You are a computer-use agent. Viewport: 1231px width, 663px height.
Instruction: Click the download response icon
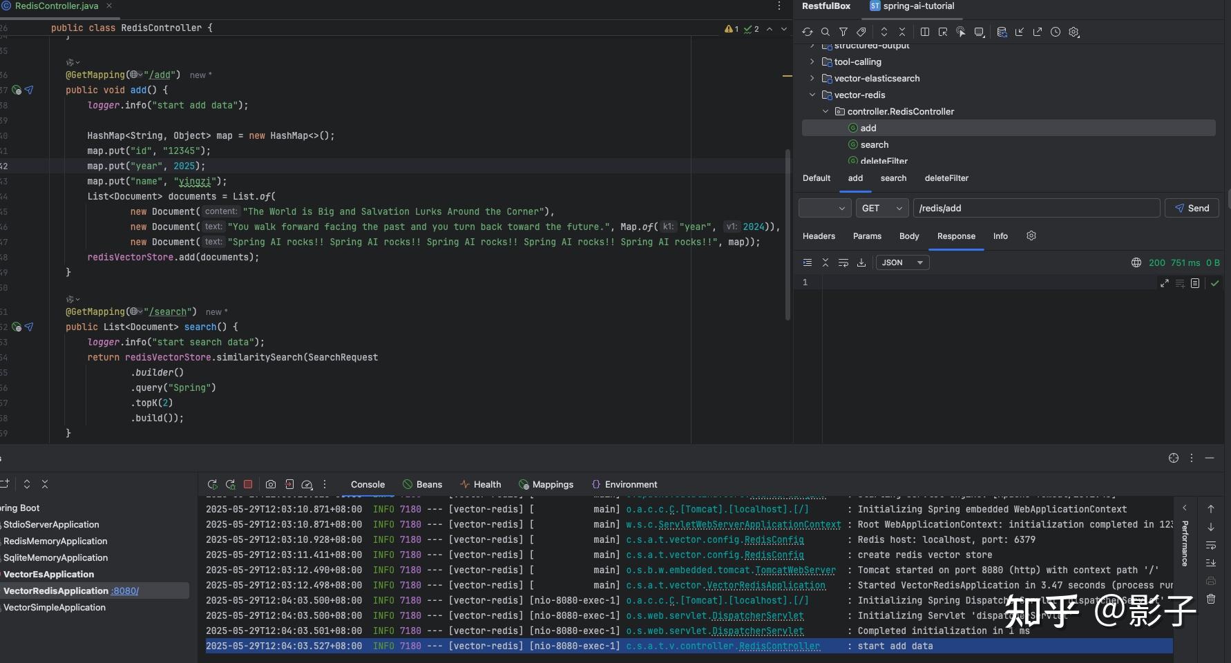point(861,262)
